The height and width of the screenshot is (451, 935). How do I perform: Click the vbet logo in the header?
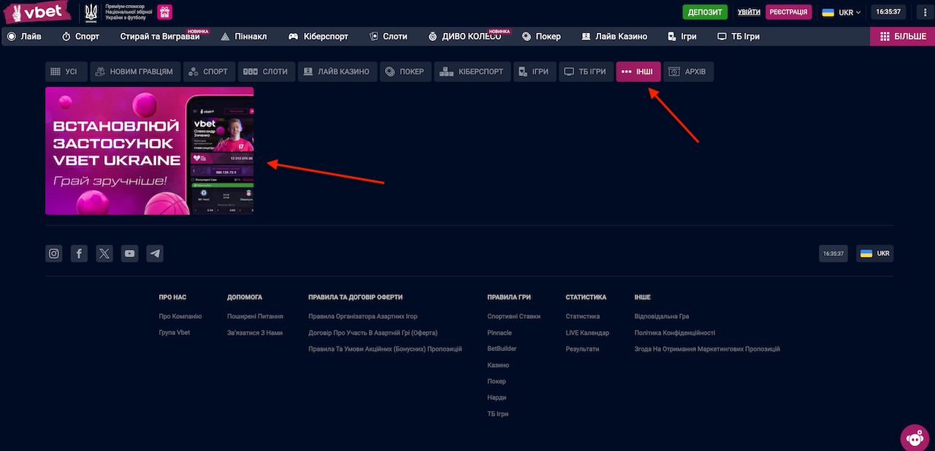[37, 12]
